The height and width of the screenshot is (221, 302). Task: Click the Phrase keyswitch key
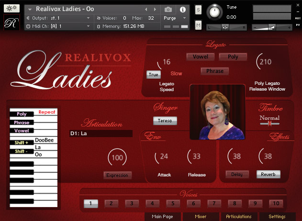coord(22,122)
